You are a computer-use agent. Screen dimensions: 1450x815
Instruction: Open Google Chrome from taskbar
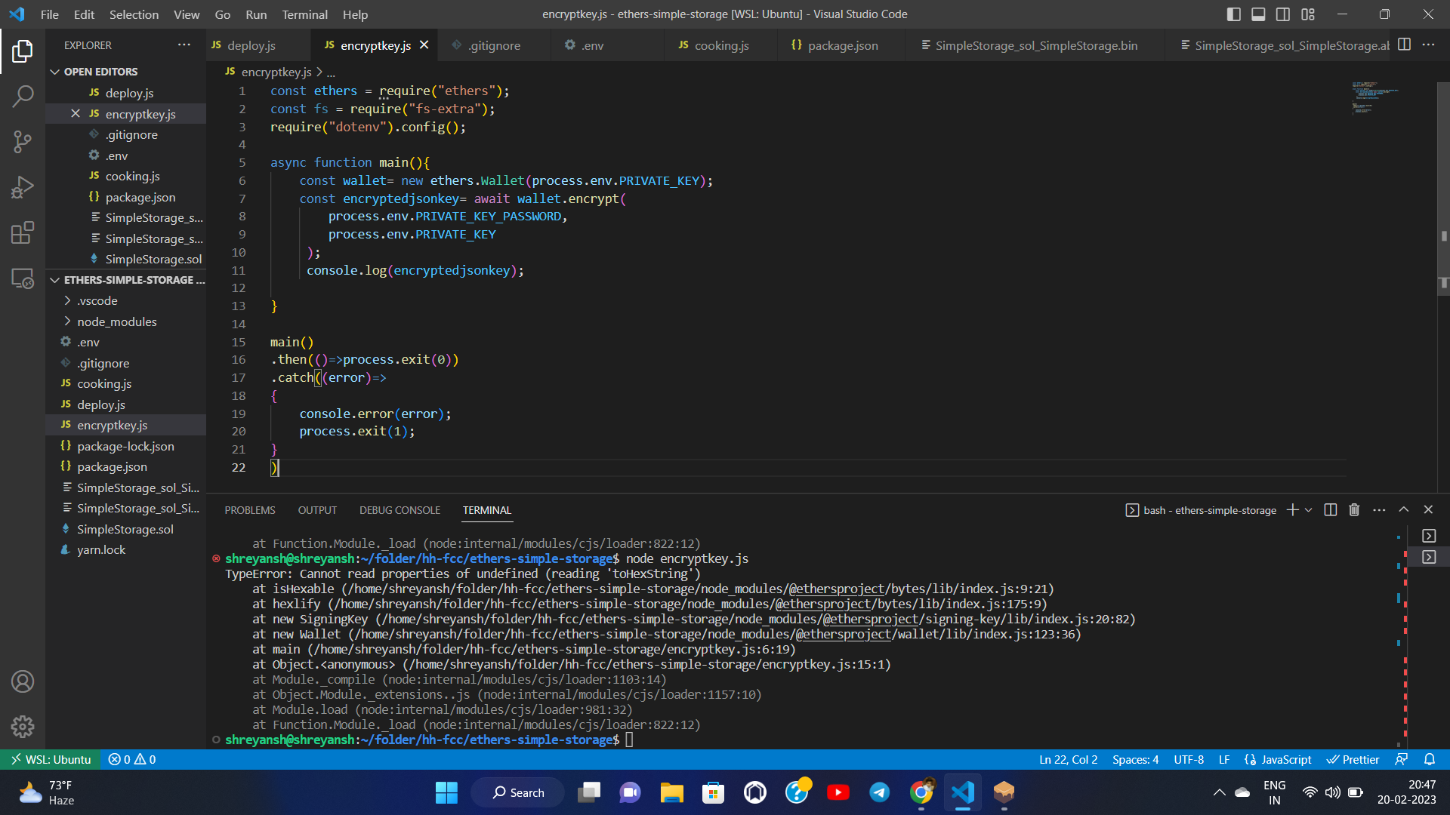pyautogui.click(x=921, y=792)
